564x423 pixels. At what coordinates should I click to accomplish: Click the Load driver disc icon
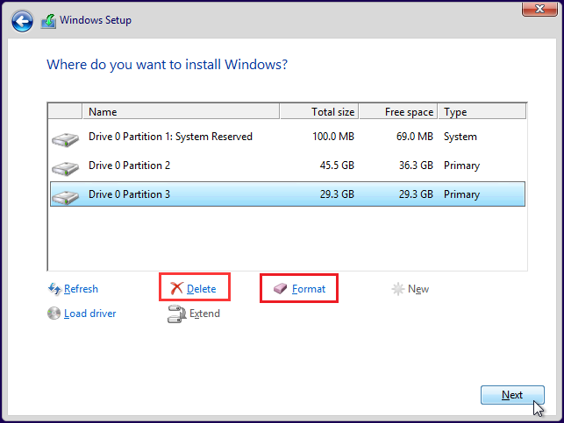54,314
